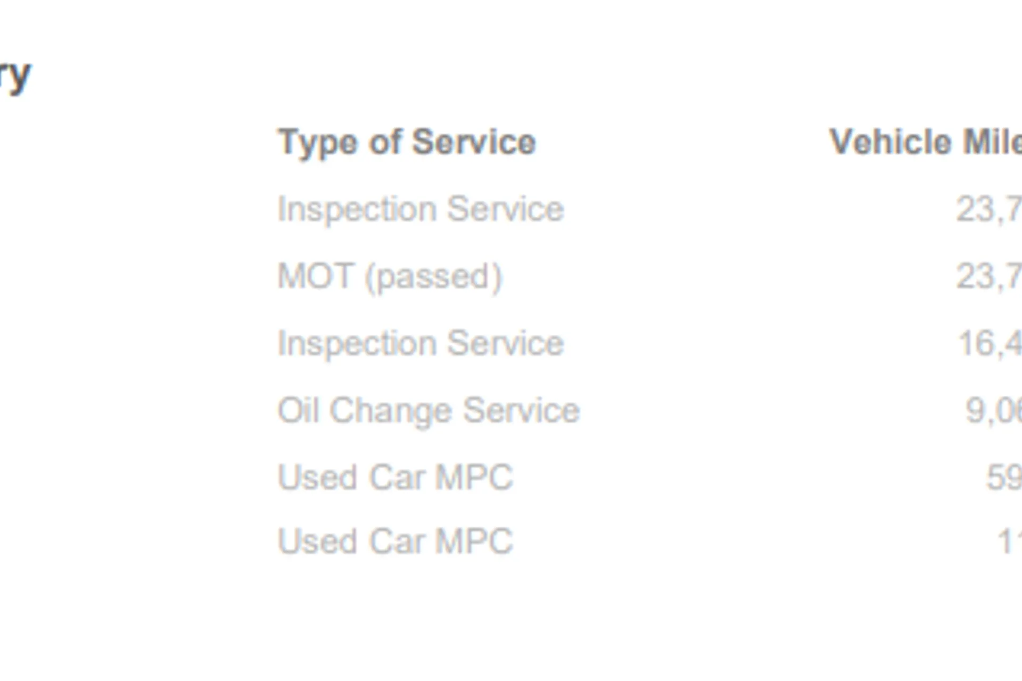Select the second Inspection Service entry

point(421,343)
